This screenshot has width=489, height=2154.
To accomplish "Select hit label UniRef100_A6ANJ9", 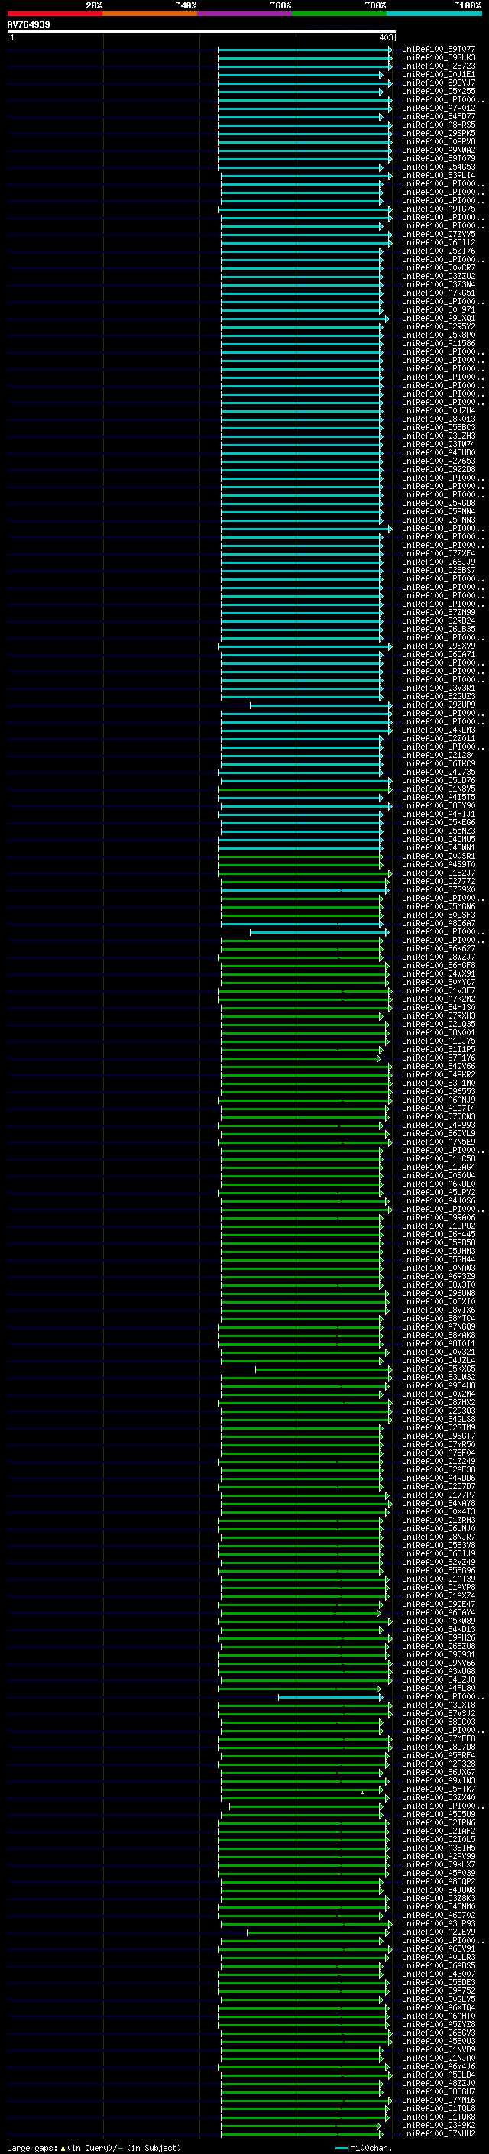I will click(439, 1100).
